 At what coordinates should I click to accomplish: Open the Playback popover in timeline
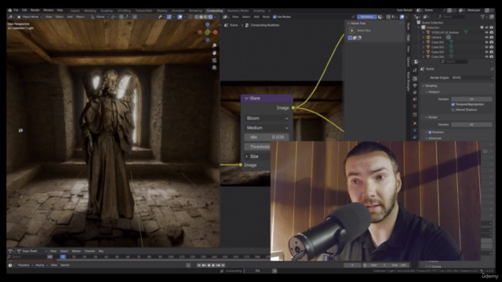(x=25, y=265)
